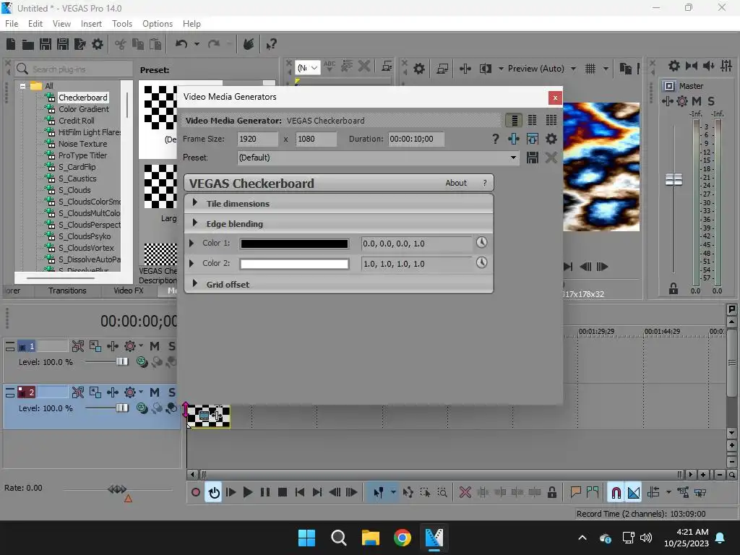Open Master bus FX gear icon in mixer
The width and height of the screenshot is (740, 555).
682,101
